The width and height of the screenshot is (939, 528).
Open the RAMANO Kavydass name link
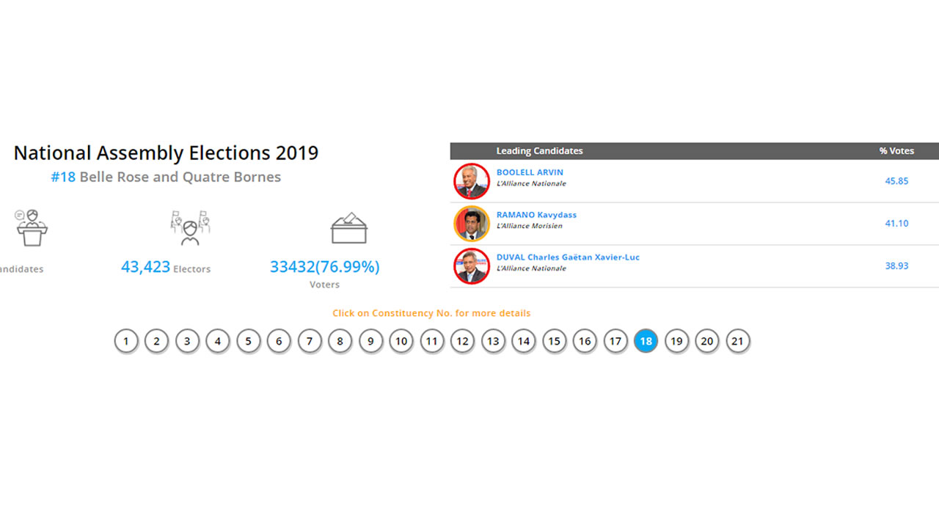click(536, 215)
